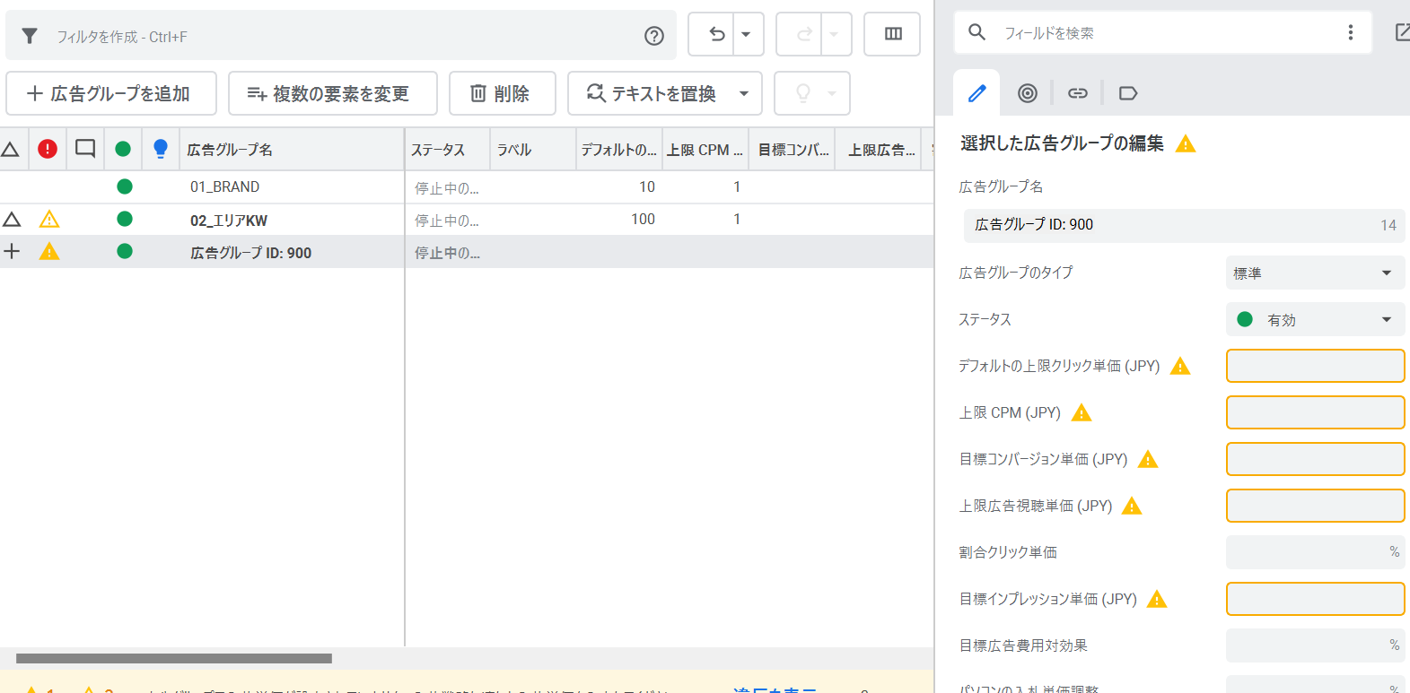Image resolution: width=1410 pixels, height=693 pixels.
Task: Click 複数の要素を変更 button
Action: click(333, 93)
